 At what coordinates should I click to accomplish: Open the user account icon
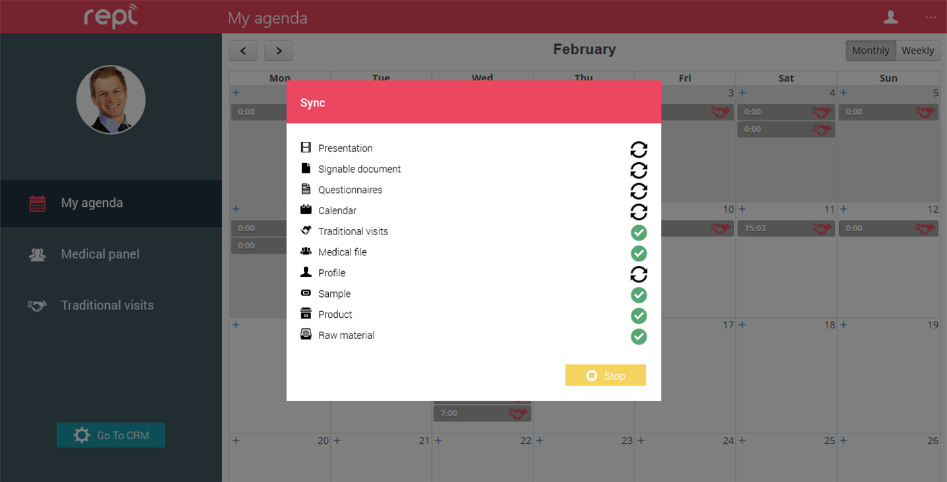coord(890,17)
